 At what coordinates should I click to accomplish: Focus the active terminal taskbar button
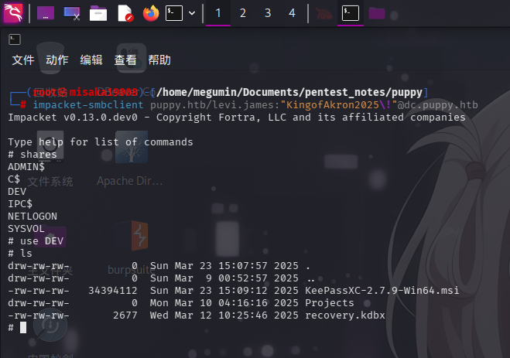coord(351,13)
